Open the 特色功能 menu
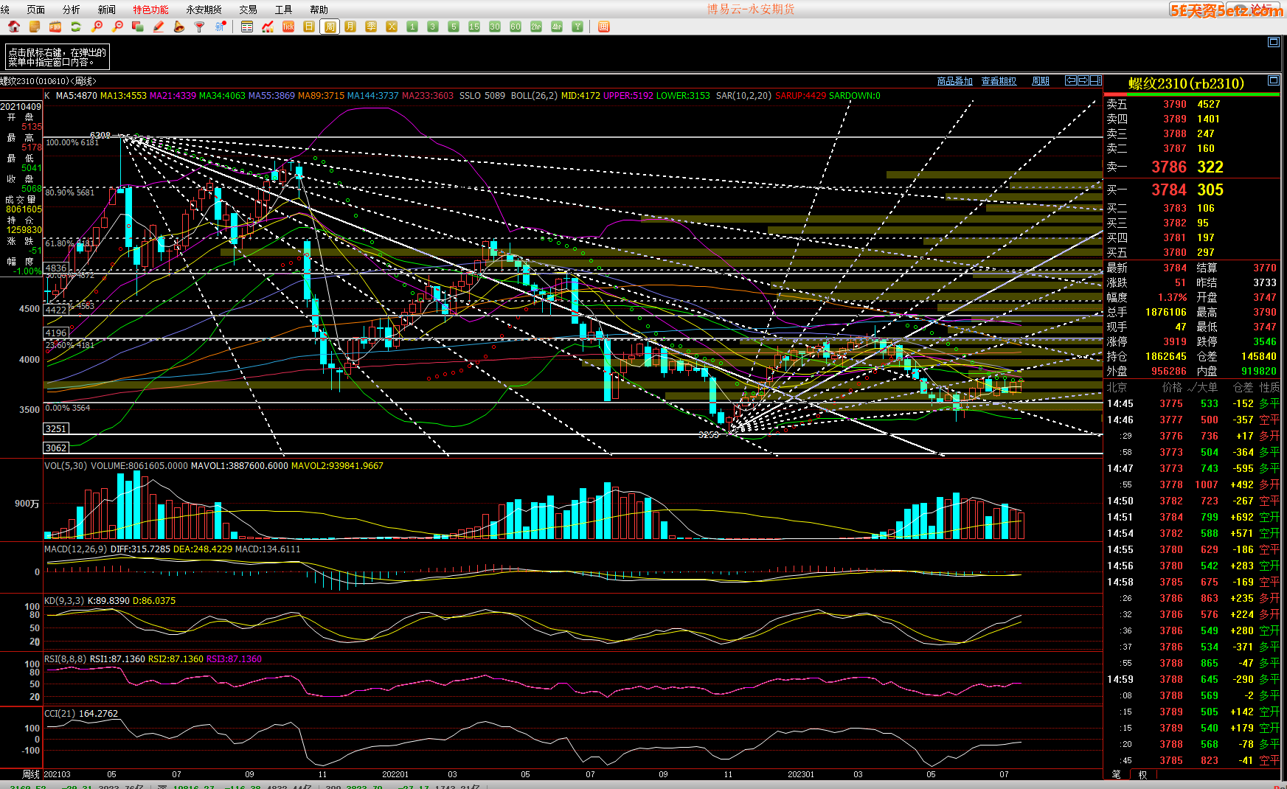Viewport: 1287px width, 789px height. 150,10
